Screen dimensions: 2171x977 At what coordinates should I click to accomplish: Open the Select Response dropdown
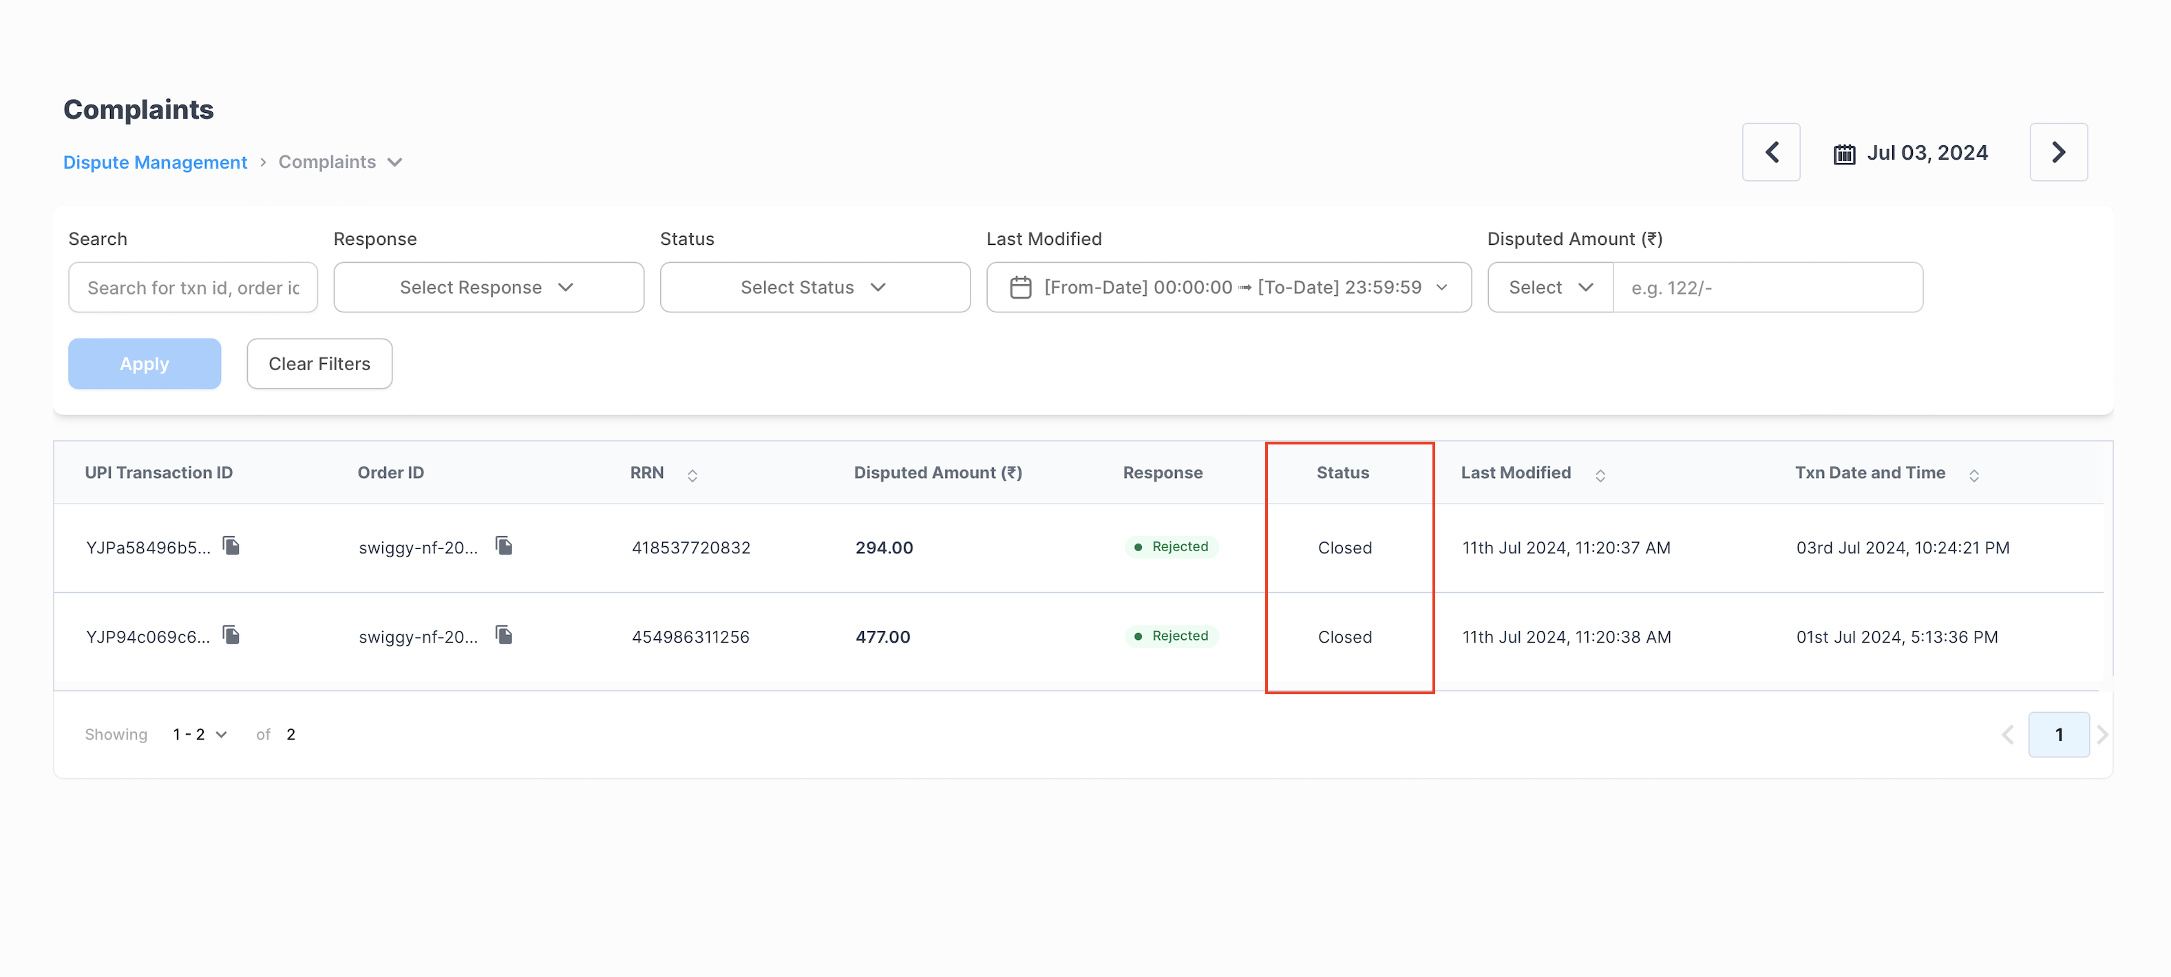point(488,288)
